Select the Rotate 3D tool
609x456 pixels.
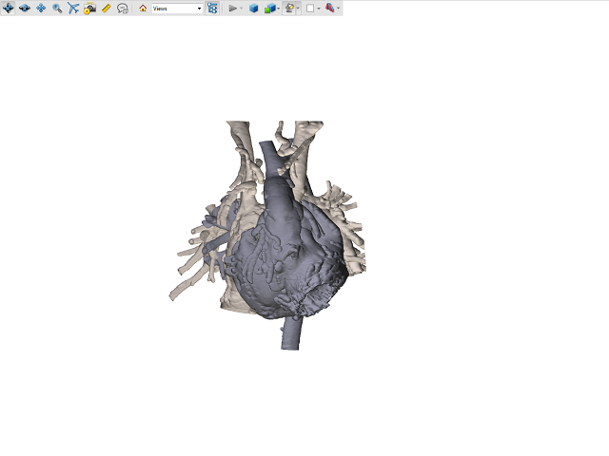(9, 9)
